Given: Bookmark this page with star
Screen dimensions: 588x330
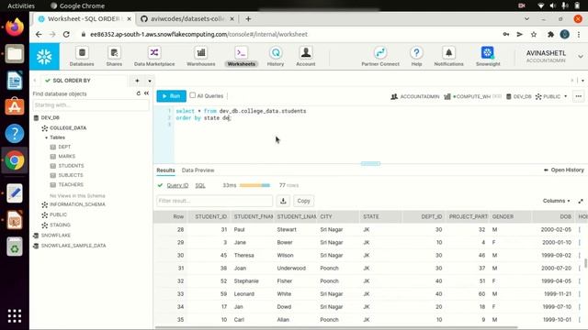Looking at the screenshot, I should [534, 35].
